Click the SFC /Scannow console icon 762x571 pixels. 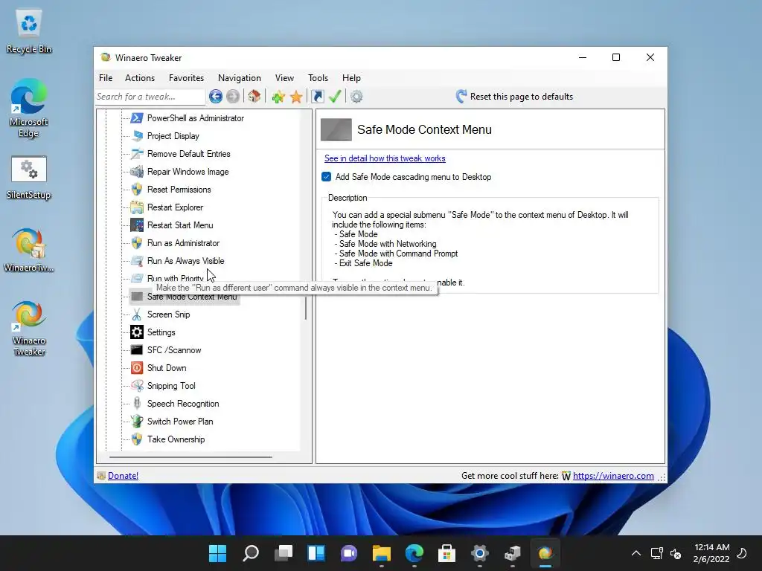(x=137, y=350)
